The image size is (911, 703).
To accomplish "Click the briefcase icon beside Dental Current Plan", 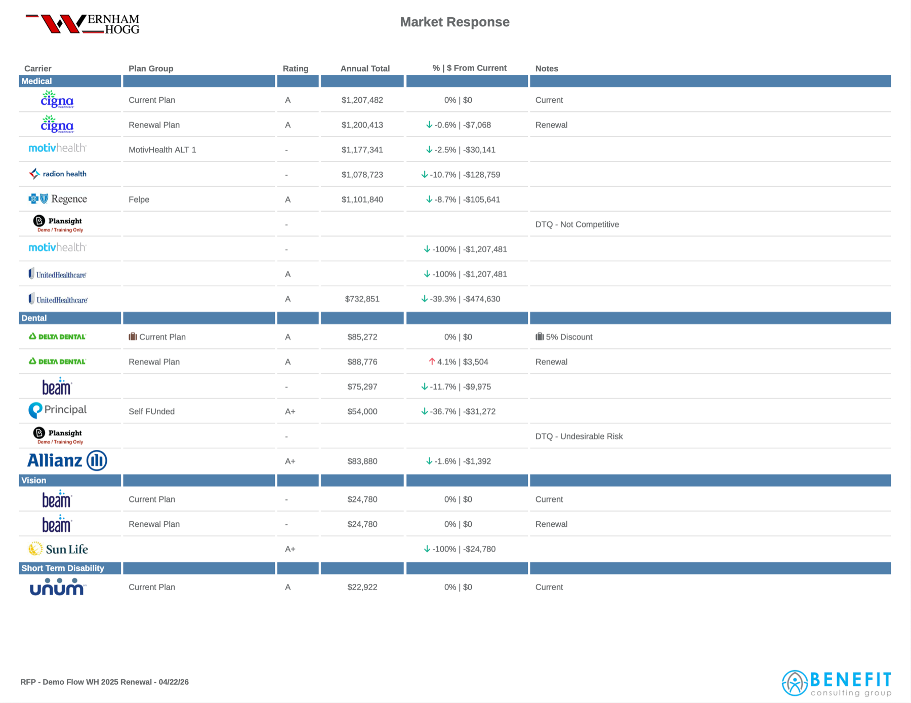I will click(x=133, y=336).
